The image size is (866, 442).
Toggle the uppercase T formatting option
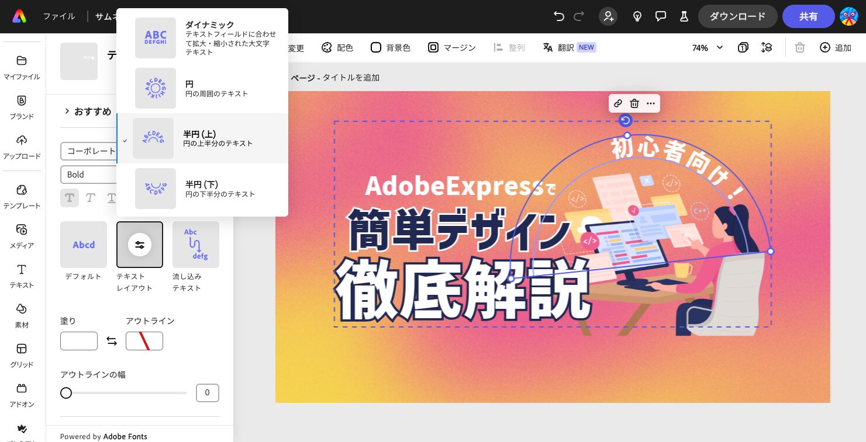point(70,198)
